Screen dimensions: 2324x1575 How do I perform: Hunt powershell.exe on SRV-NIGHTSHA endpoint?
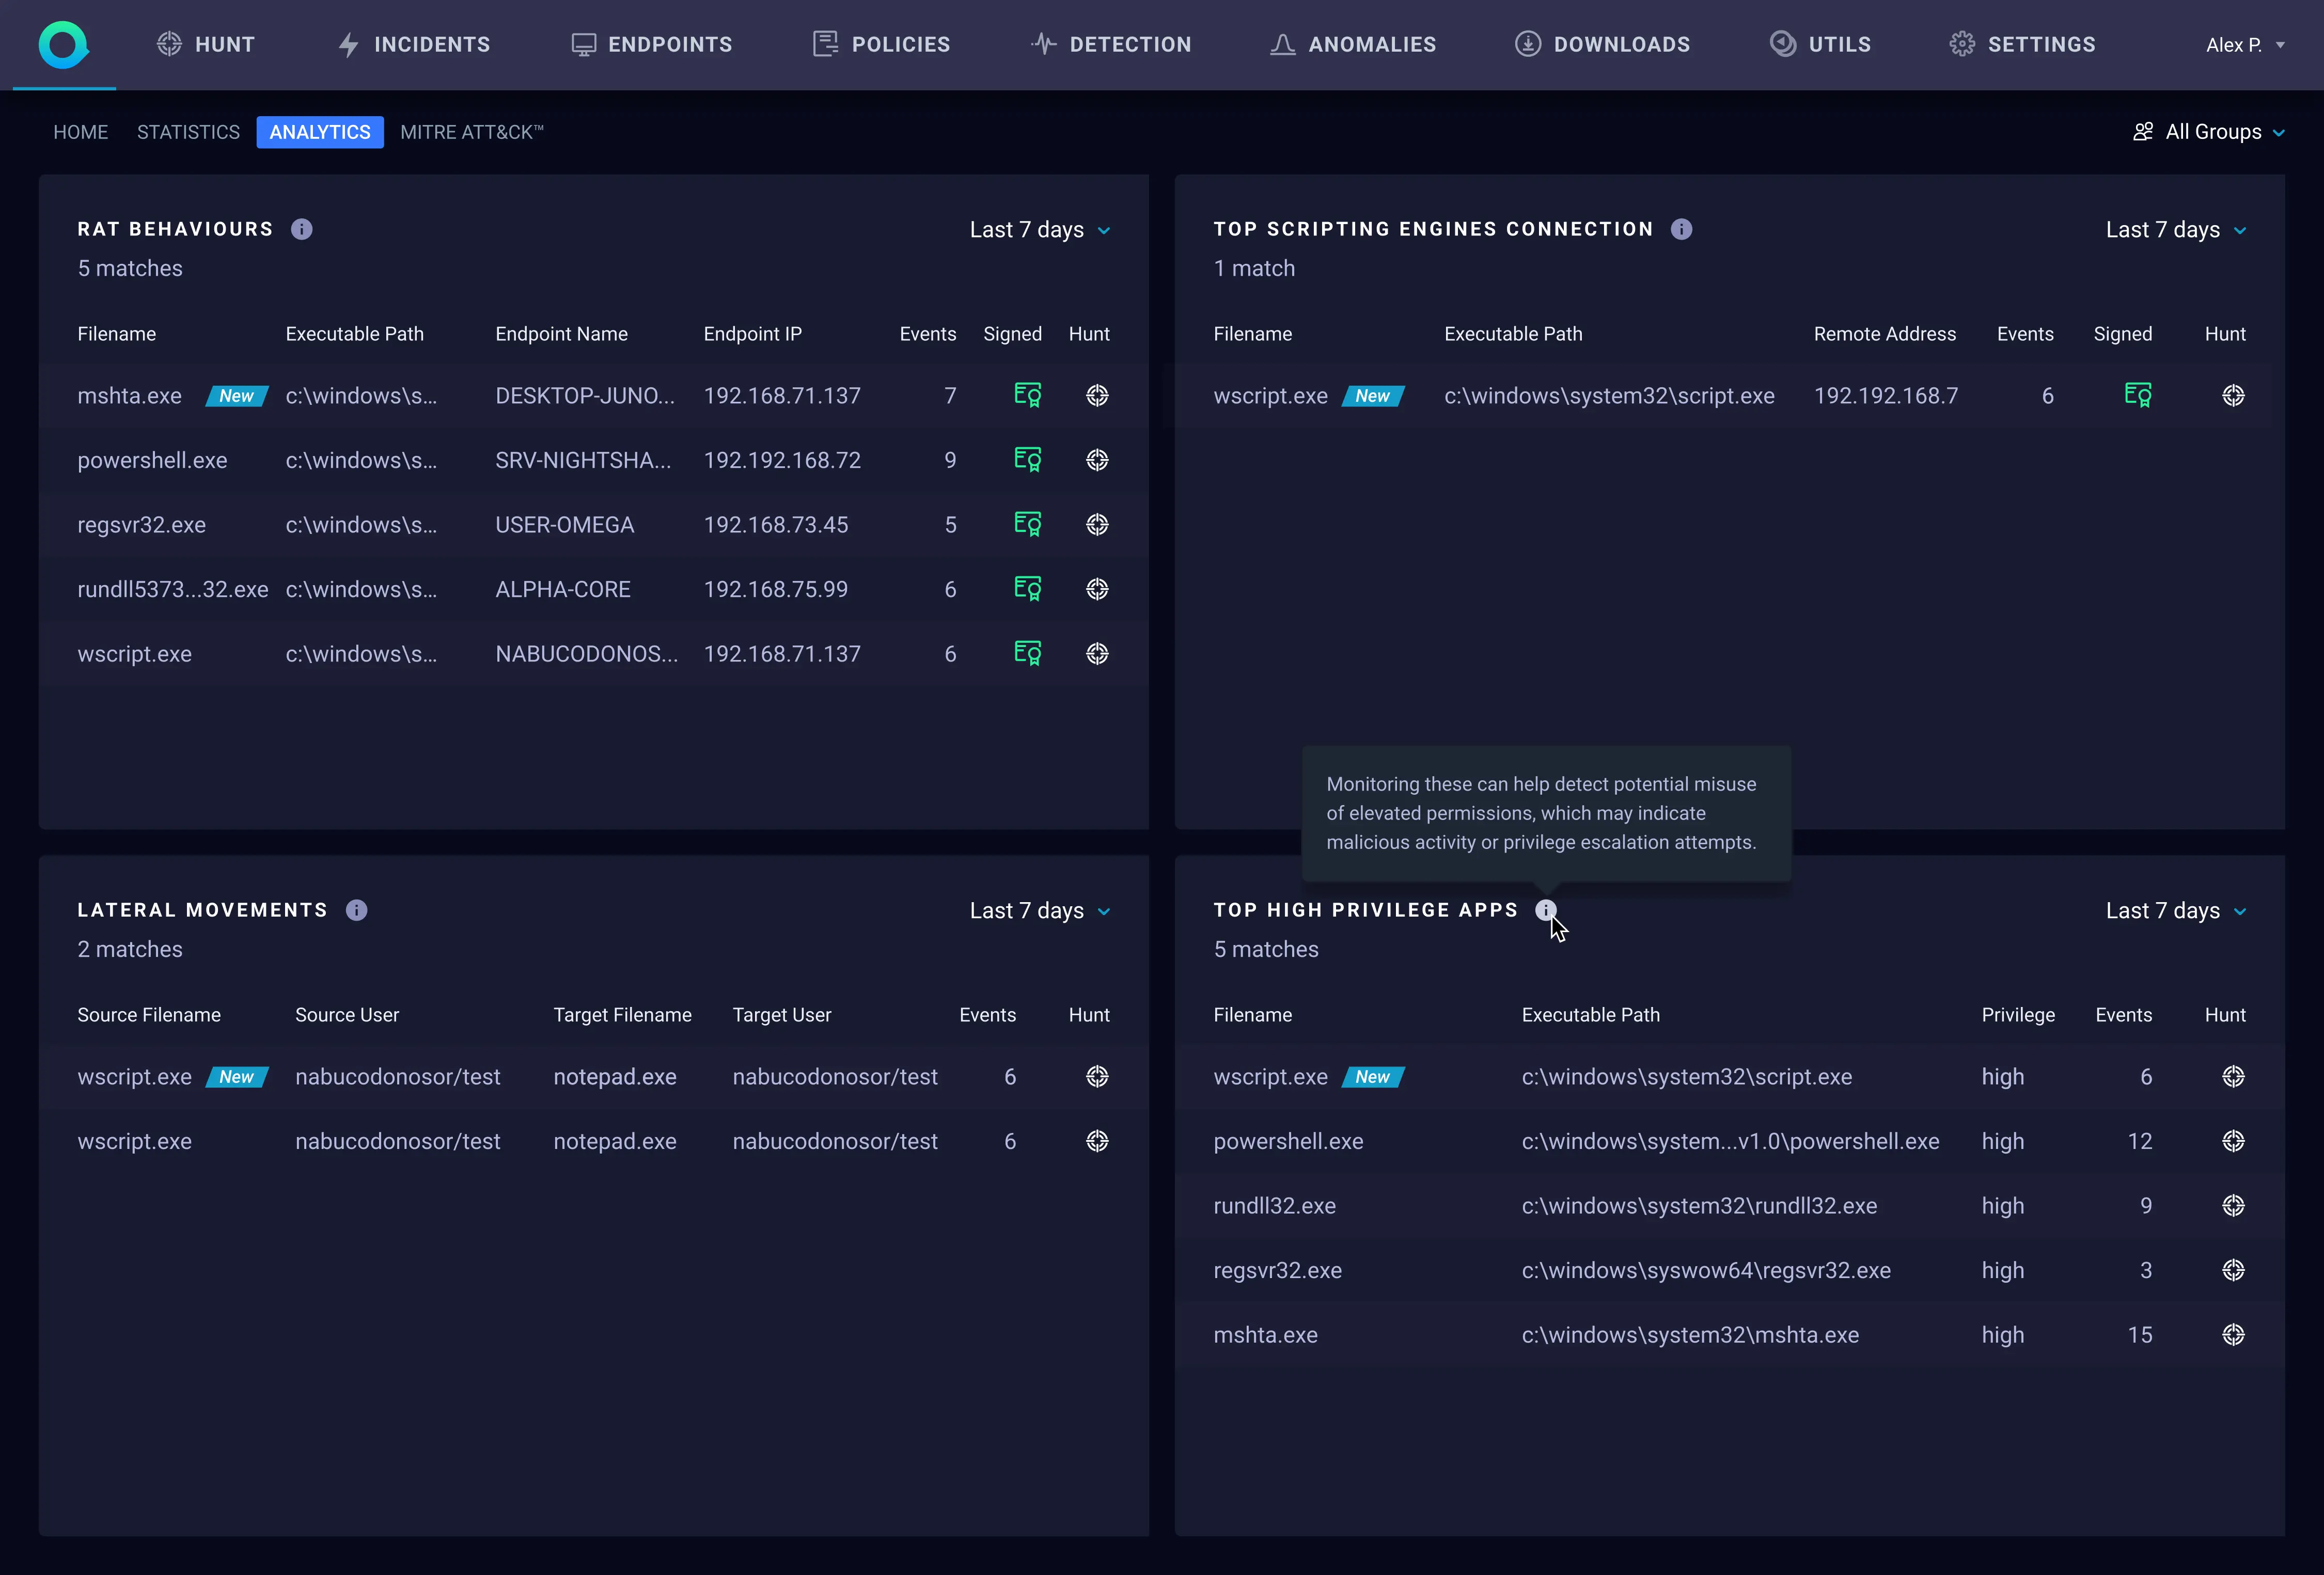pos(1097,460)
